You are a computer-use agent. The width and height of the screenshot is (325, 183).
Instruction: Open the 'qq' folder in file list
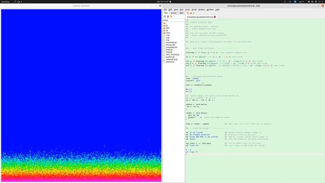pos(166,30)
